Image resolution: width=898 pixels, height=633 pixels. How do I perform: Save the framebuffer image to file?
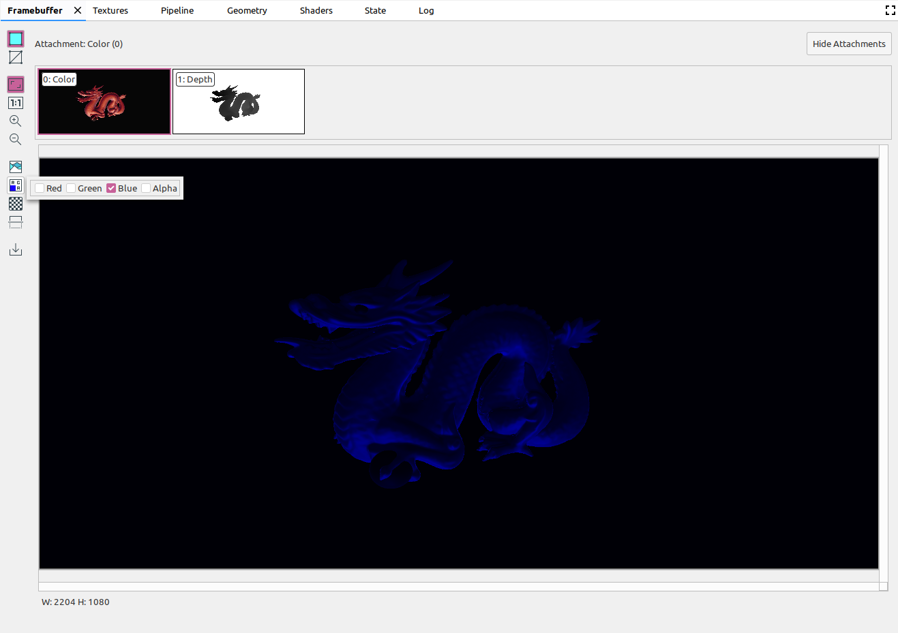coord(16,250)
